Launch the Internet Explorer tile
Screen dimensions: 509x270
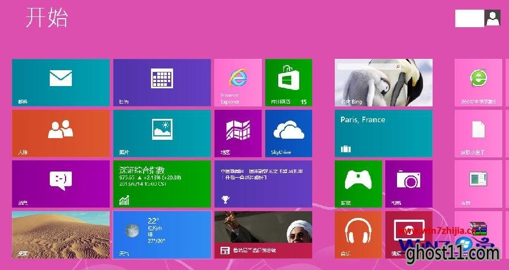(x=238, y=83)
